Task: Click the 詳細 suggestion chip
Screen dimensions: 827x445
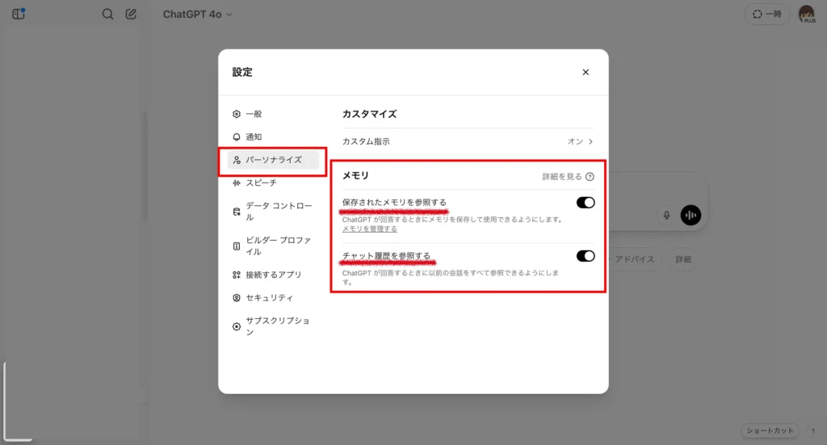Action: point(683,259)
